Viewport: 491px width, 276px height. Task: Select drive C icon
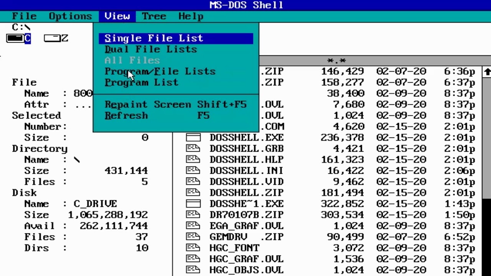tap(18, 38)
